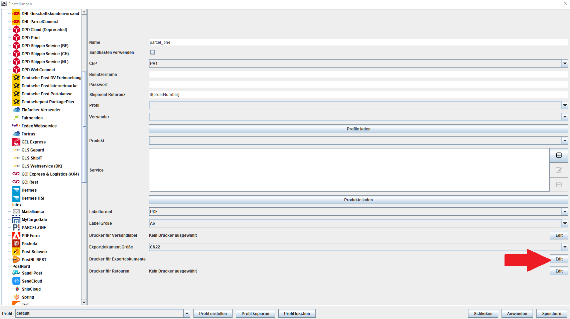Edit the selected service with pencil icon
The height and width of the screenshot is (319, 570).
[x=559, y=170]
